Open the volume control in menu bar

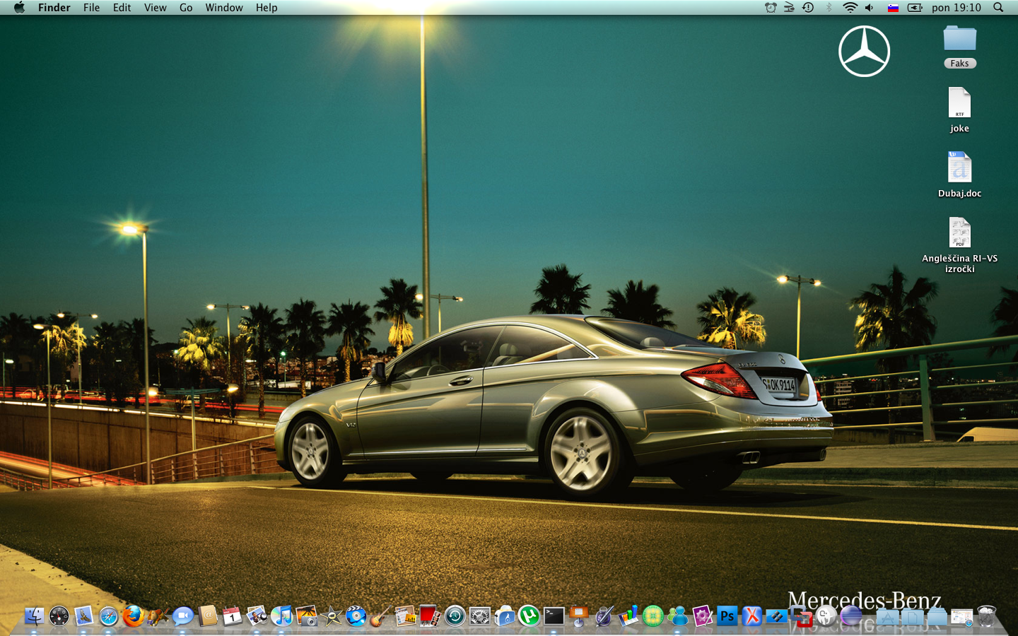point(870,8)
